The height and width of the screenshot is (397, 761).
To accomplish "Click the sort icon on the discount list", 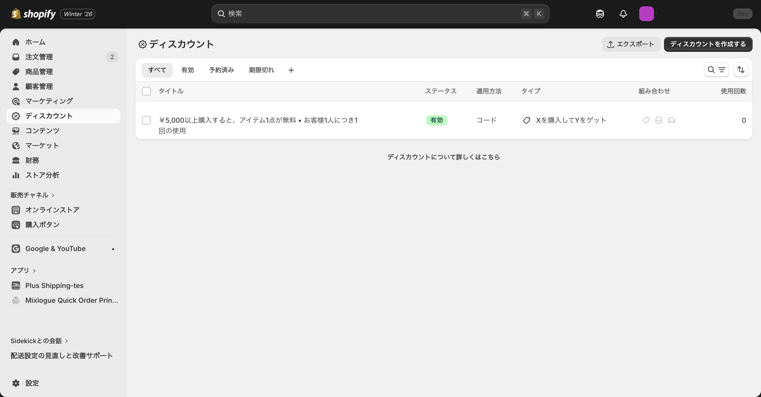I will (x=741, y=70).
